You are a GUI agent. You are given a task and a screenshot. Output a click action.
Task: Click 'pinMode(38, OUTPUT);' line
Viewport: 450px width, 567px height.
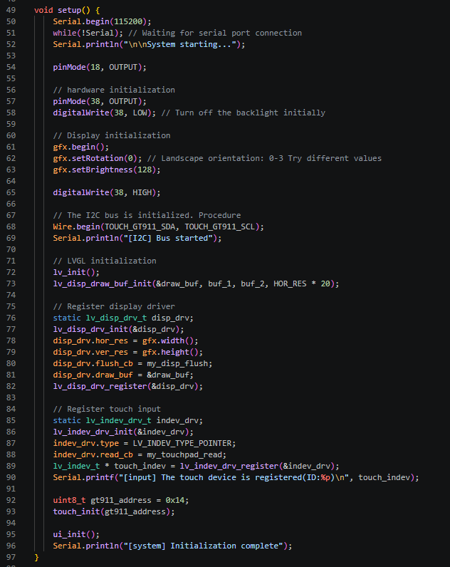coord(100,101)
